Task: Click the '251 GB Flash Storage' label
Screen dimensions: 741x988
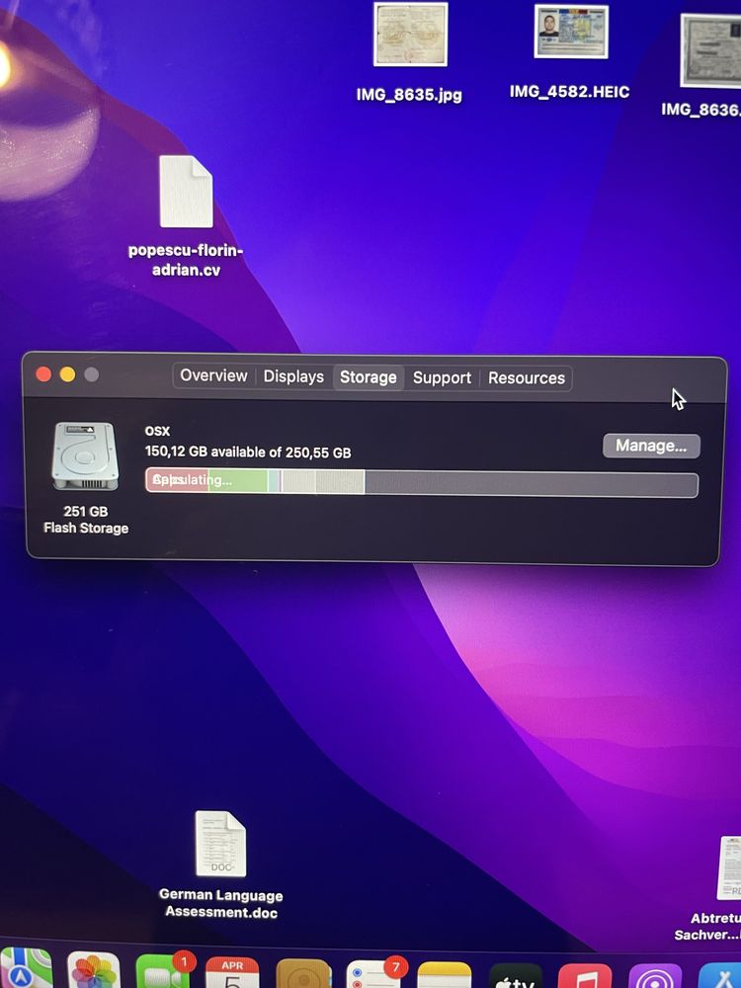Action: (x=86, y=520)
